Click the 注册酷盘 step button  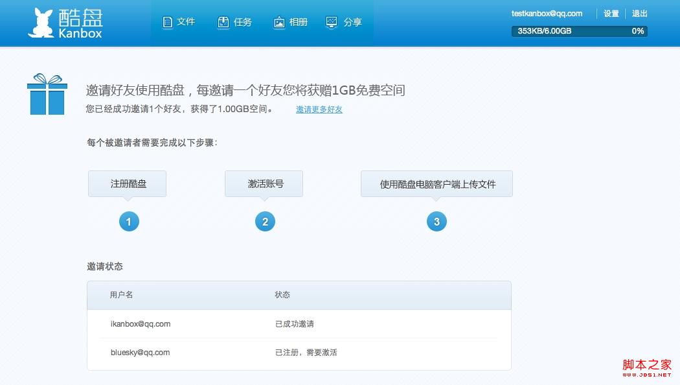(128, 183)
